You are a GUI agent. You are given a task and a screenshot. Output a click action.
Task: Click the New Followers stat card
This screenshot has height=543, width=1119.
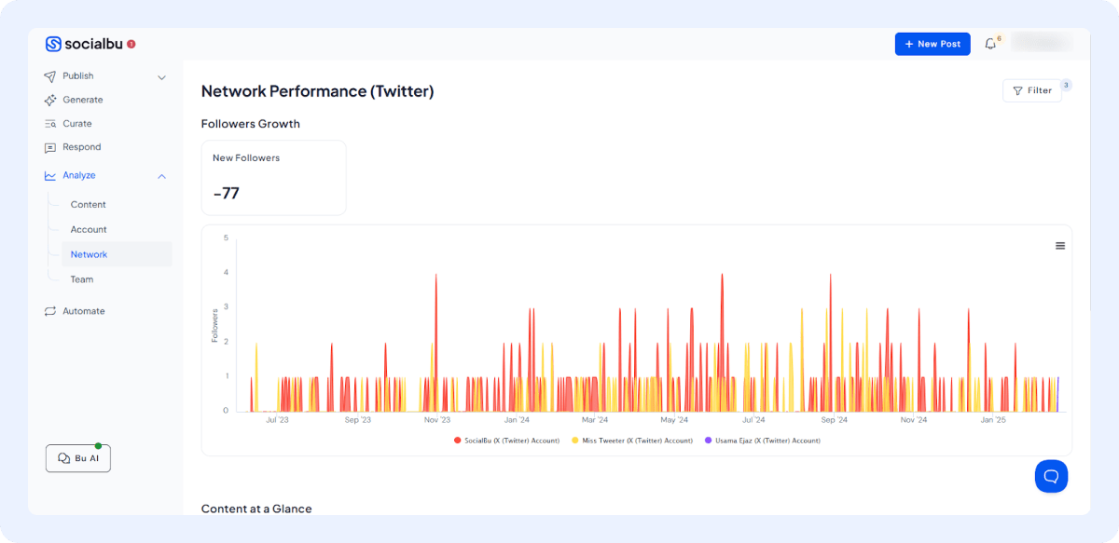[x=273, y=177]
